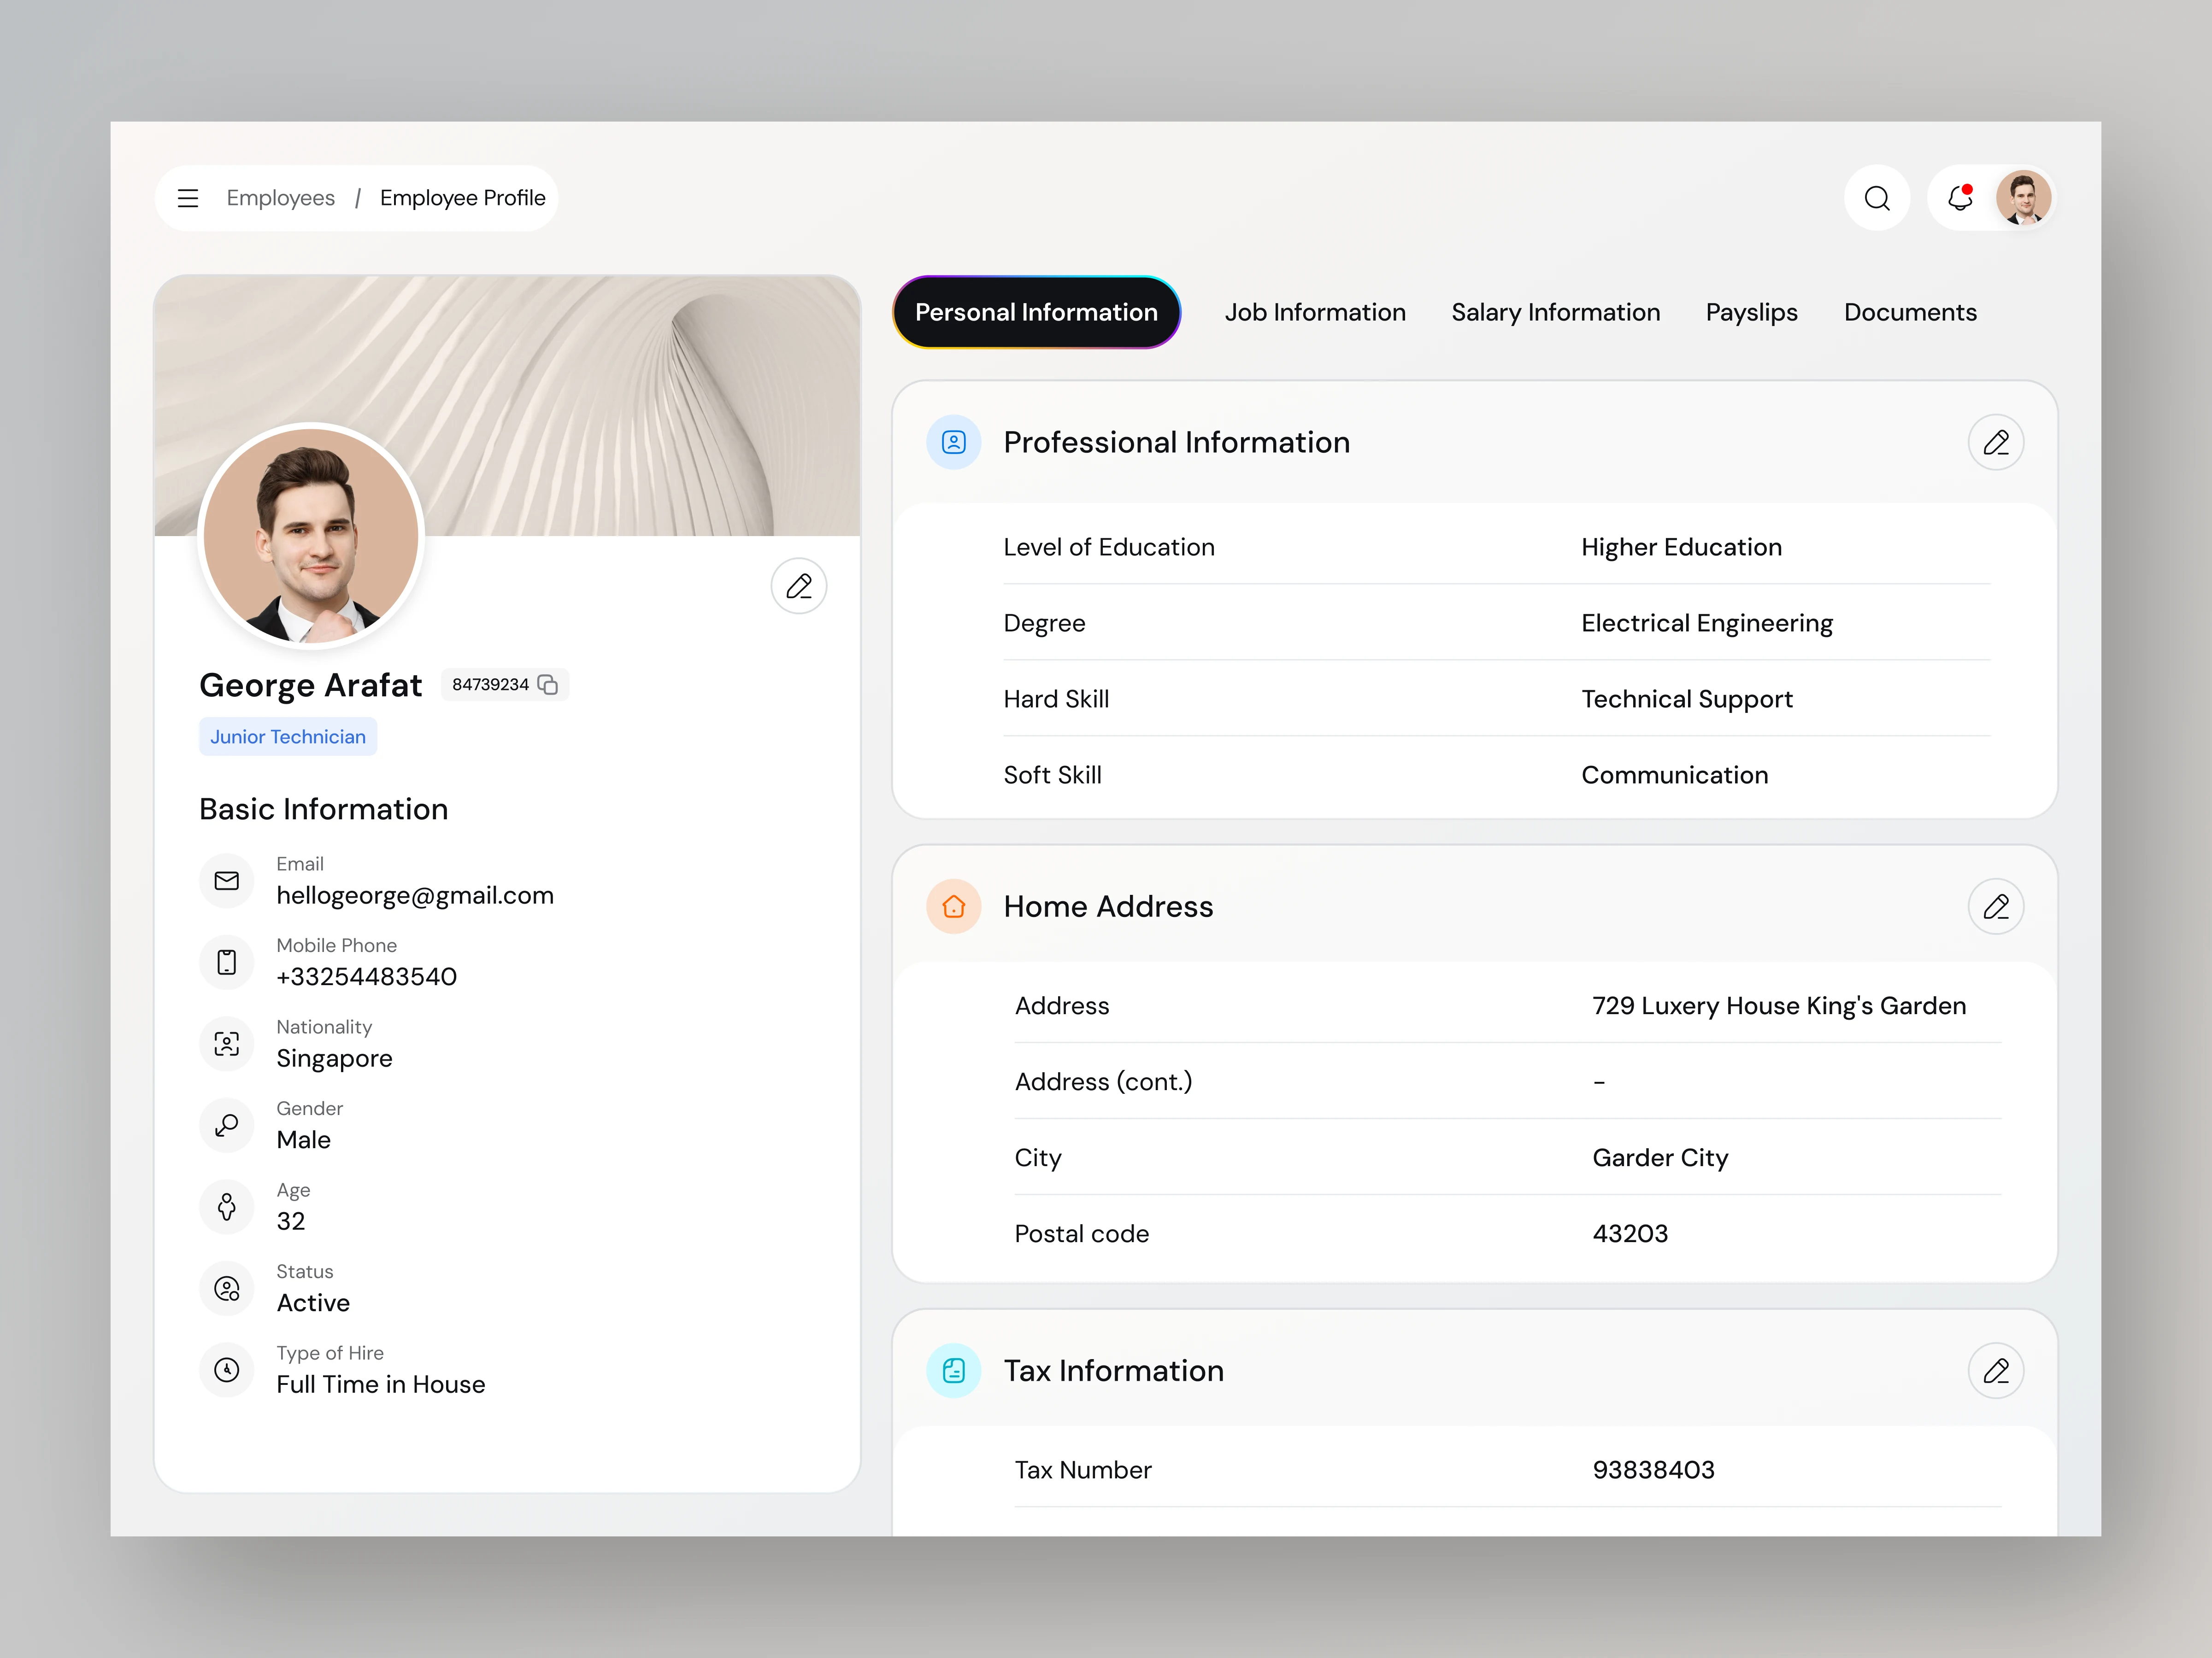Click Higher Education value
This screenshot has height=1658, width=2212.
point(1681,547)
